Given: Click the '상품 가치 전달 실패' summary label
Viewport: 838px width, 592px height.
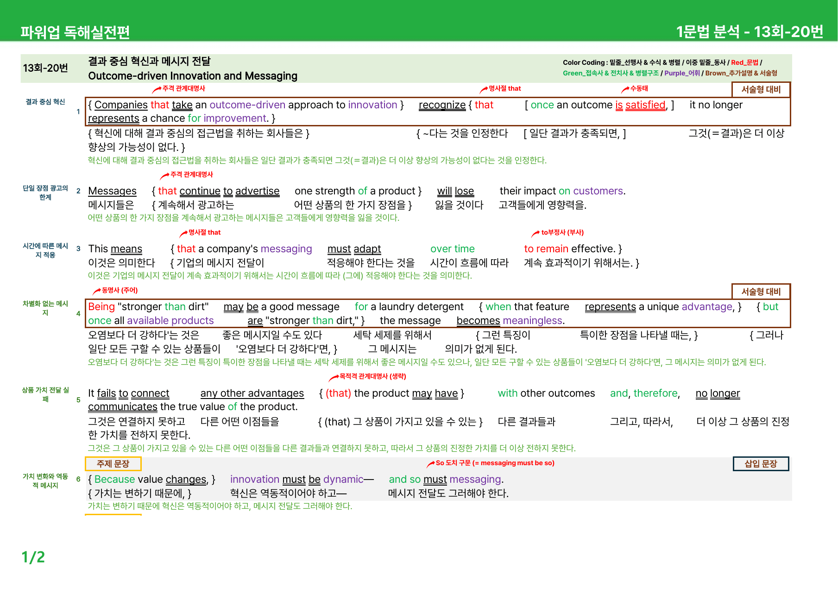Looking at the screenshot, I should pyautogui.click(x=45, y=394).
